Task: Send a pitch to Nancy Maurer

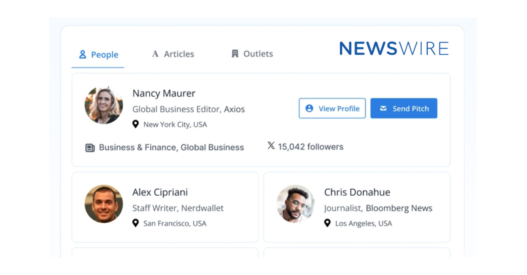Action: tap(404, 108)
